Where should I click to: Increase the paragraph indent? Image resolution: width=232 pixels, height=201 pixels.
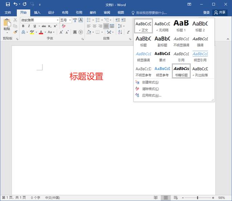pyautogui.click(x=124, y=20)
